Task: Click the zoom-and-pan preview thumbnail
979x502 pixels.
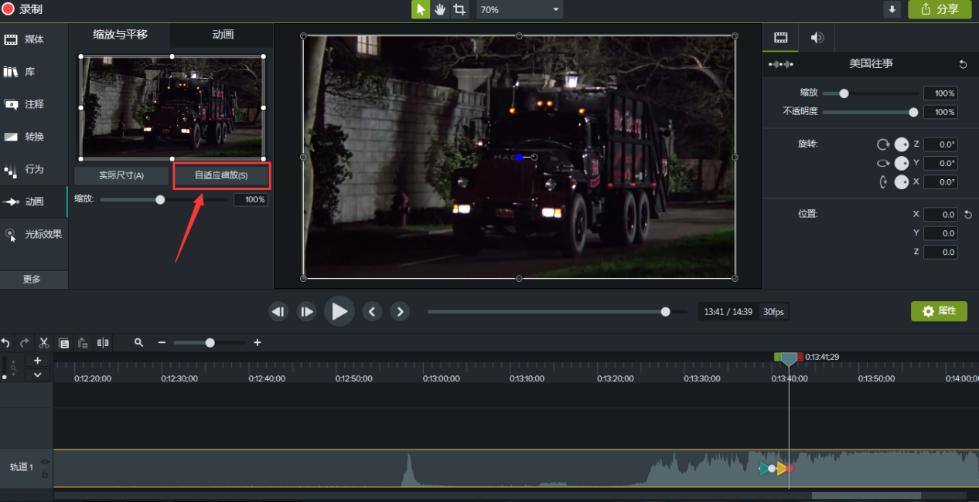Action: (172, 107)
